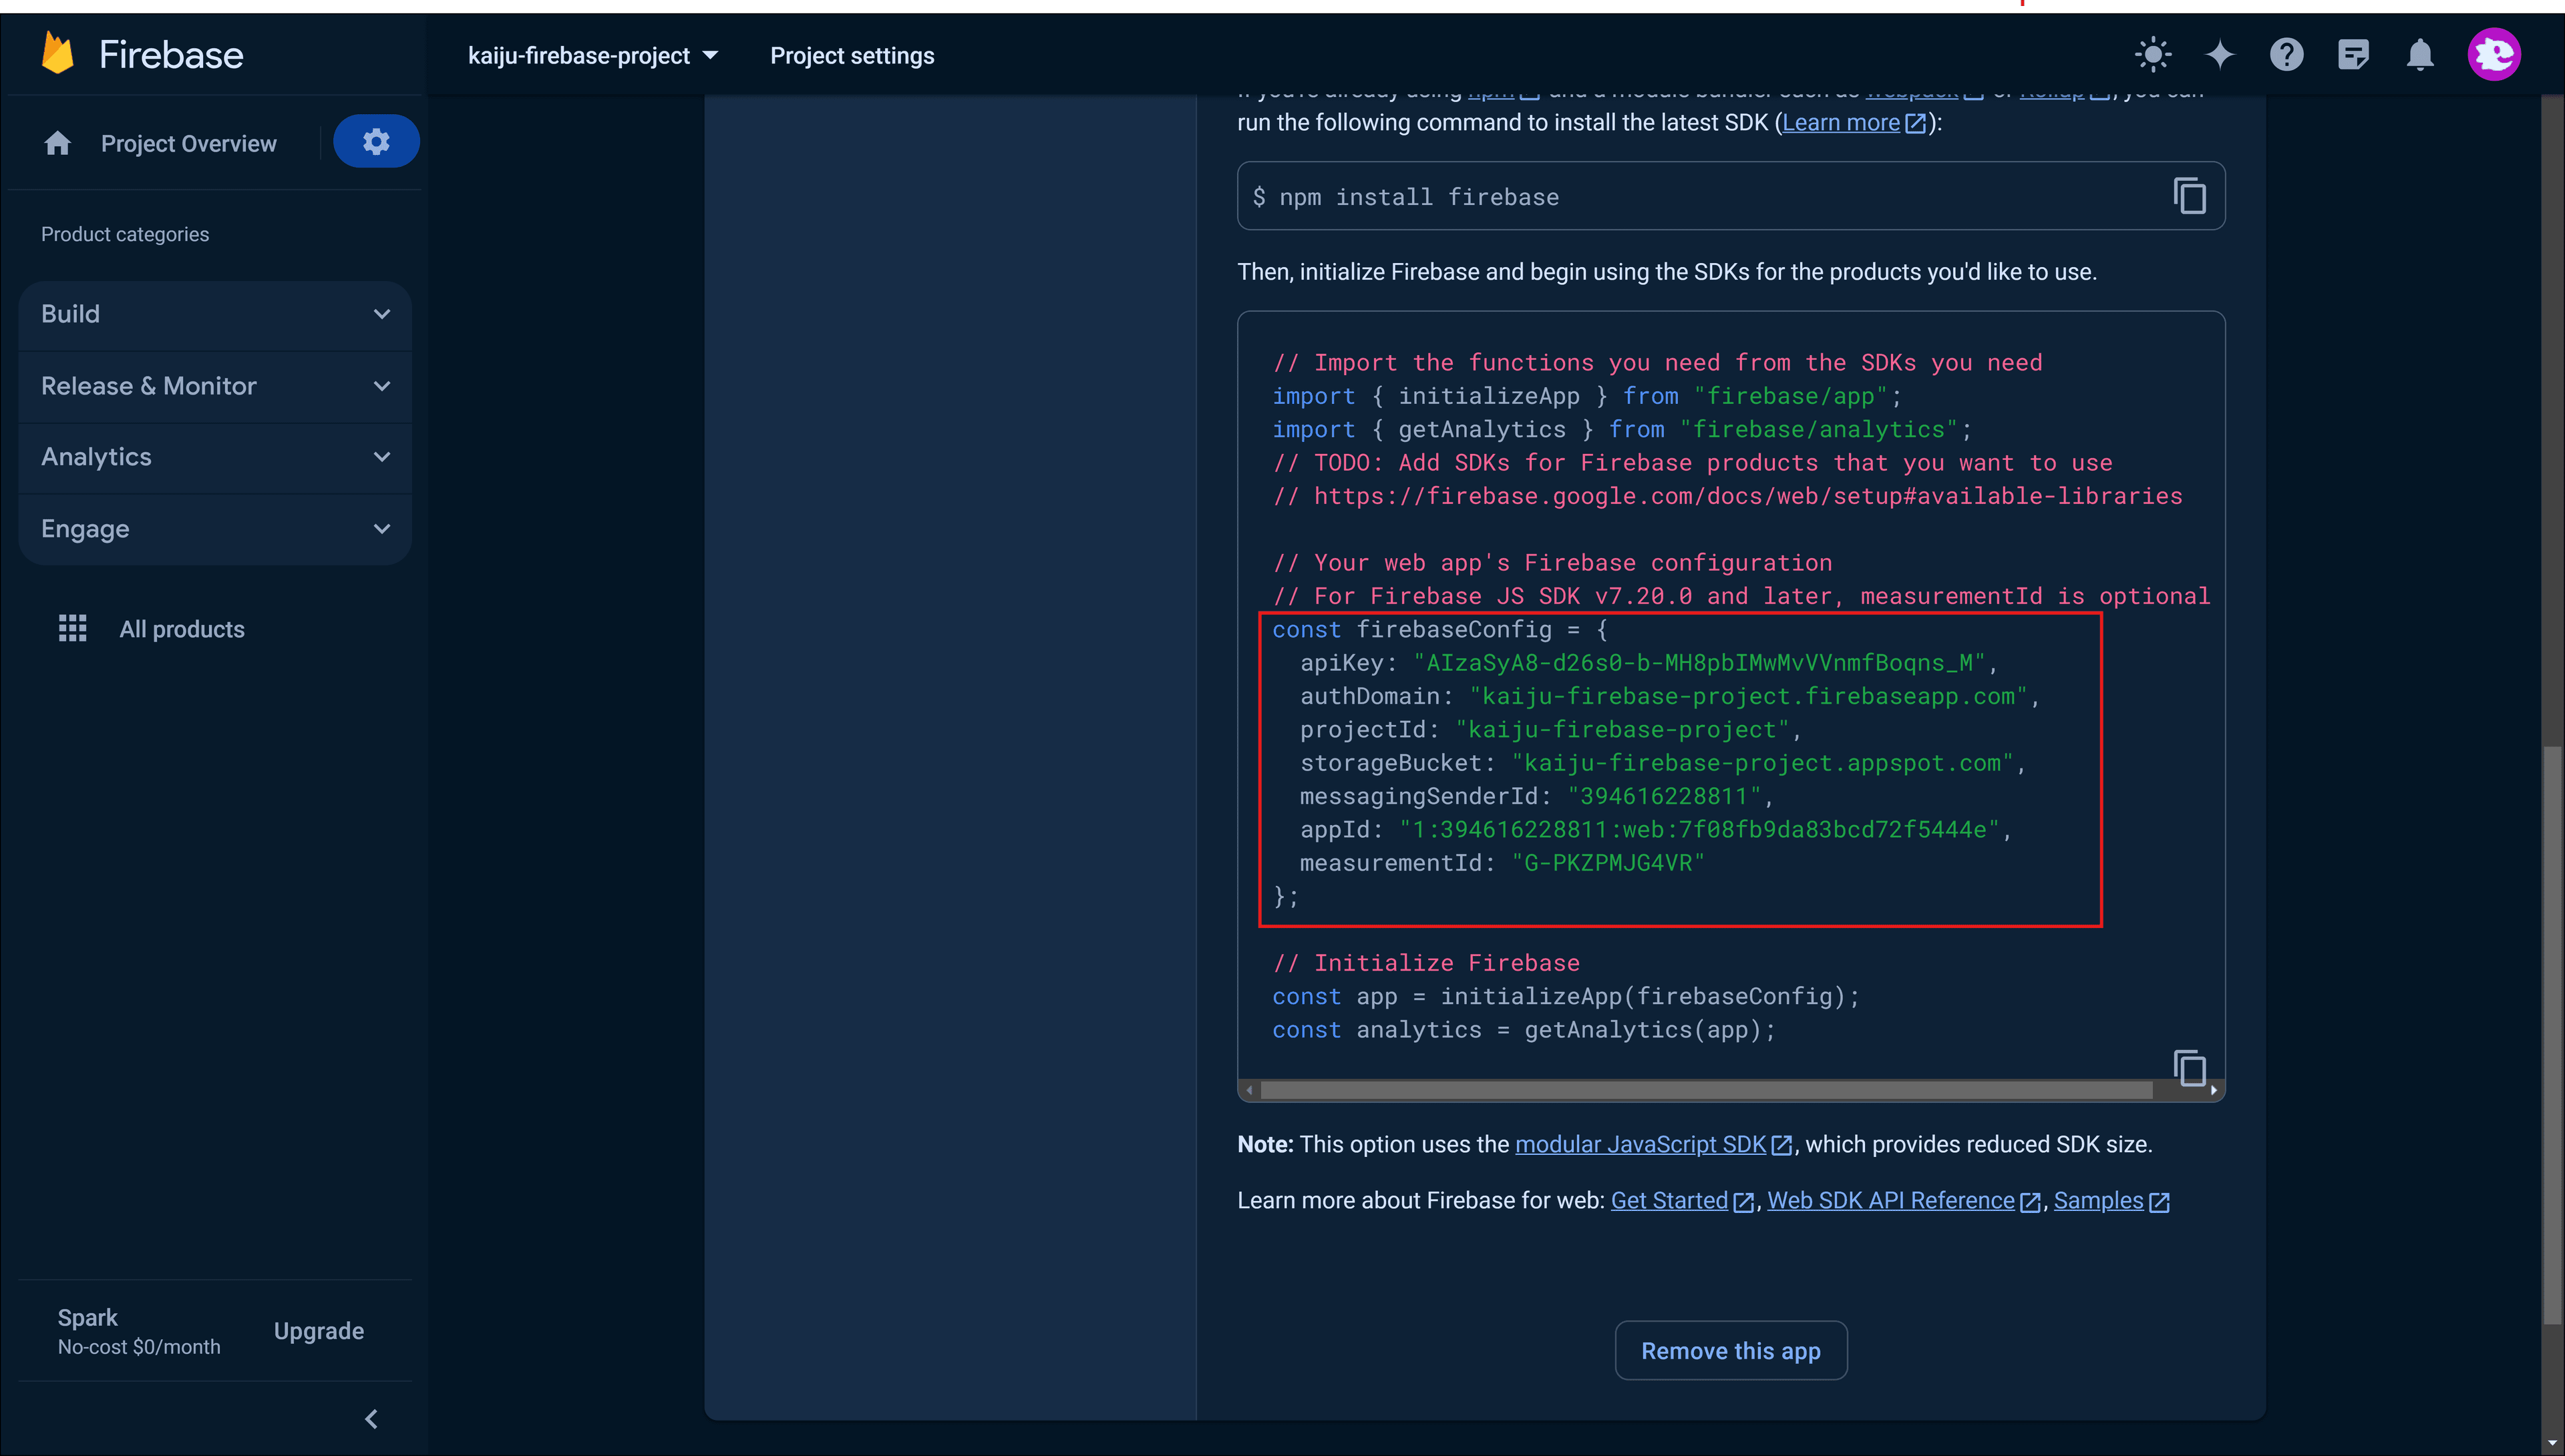
Task: Expand the Release & Monitor category
Action: [215, 386]
